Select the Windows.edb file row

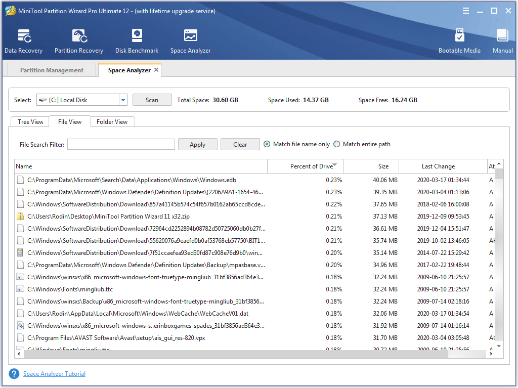tap(255, 180)
